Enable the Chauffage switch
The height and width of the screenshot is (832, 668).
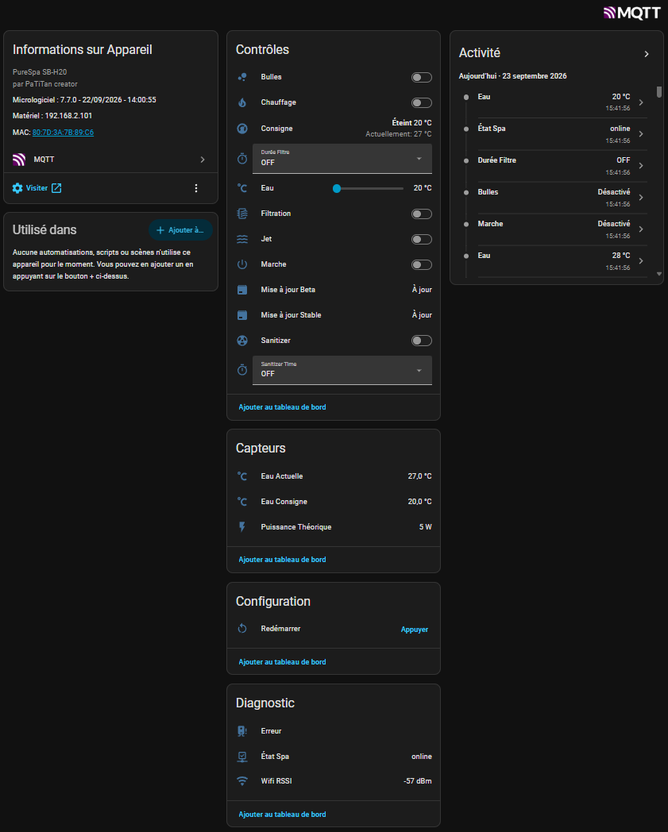(x=422, y=103)
